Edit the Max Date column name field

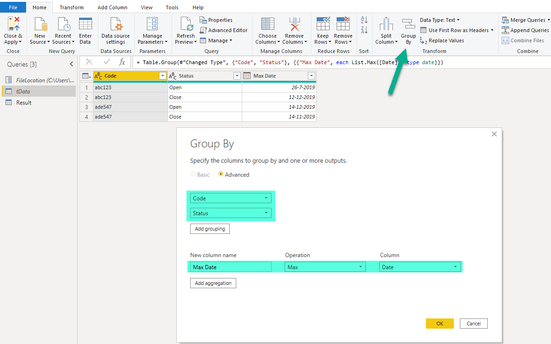point(231,267)
